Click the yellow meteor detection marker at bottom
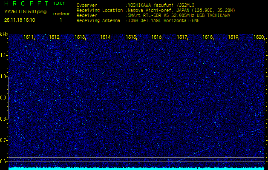This screenshot has height=170, width=268. (37, 167)
